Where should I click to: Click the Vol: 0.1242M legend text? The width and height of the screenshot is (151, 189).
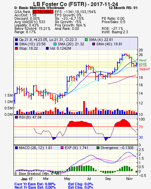click(x=60, y=48)
